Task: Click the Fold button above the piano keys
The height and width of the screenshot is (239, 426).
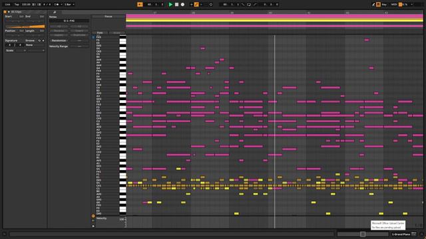Action: point(100,33)
